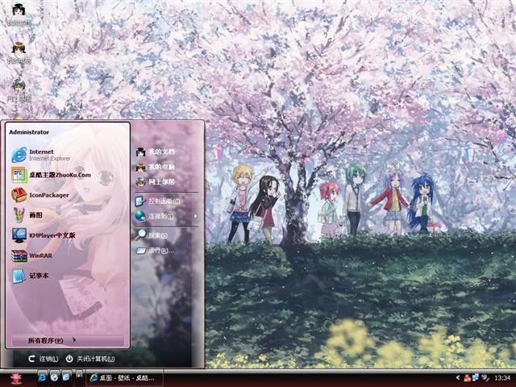Click the third quick launch browser icon
This screenshot has width=516, height=387.
tap(66, 377)
